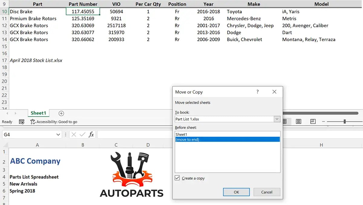The image size is (363, 205).
Task: Adjust the zoom slider handle
Action: (345, 121)
